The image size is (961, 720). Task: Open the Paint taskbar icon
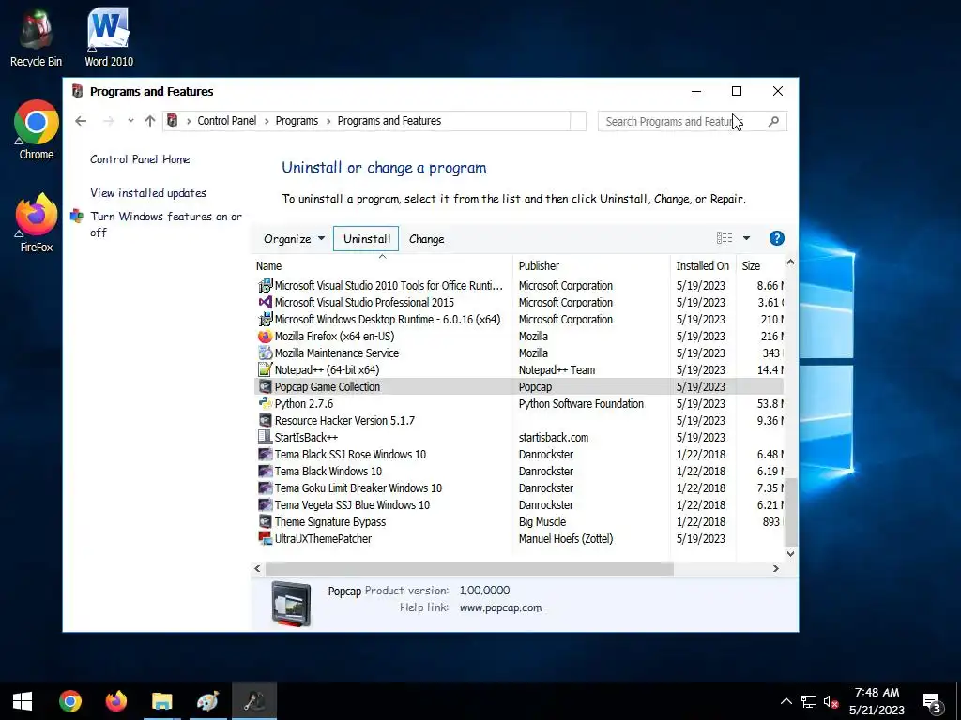(207, 701)
